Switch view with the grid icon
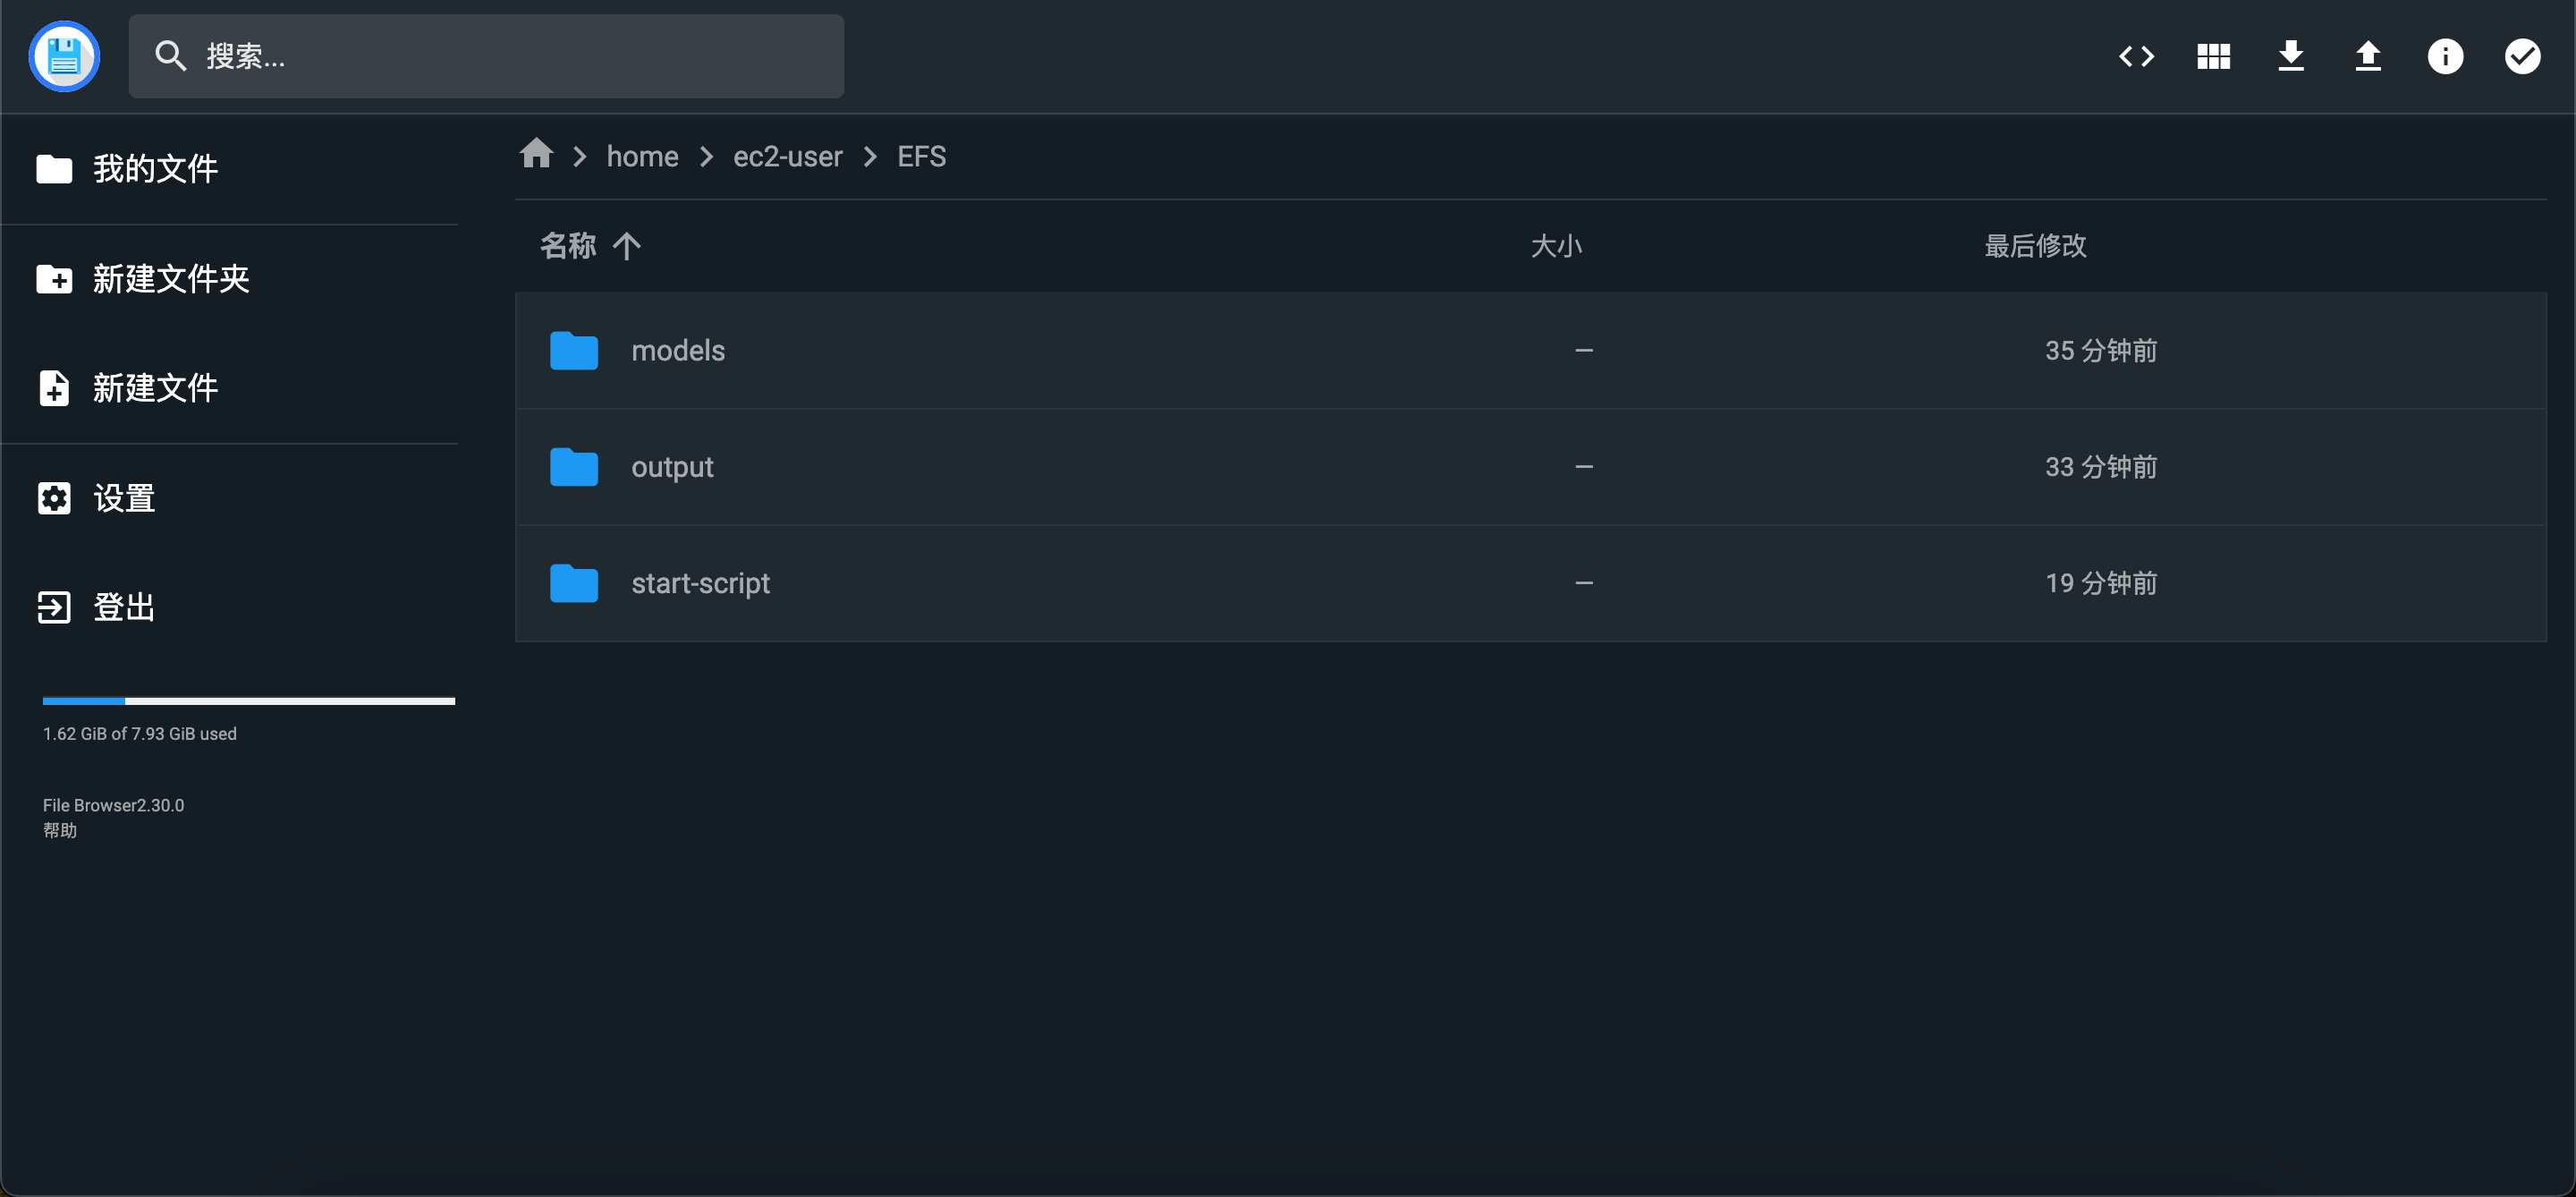This screenshot has width=2576, height=1197. pos(2213,56)
